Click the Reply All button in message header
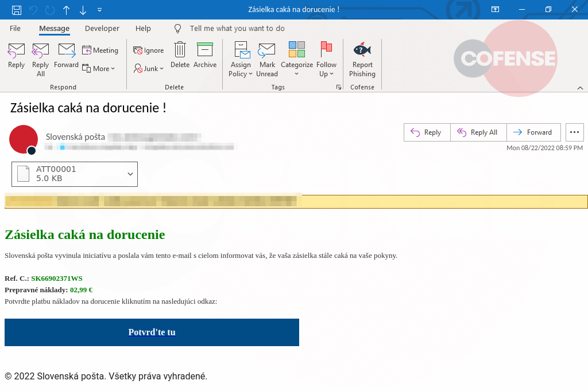Screen dimensions: 588x392 pyautogui.click(x=478, y=132)
